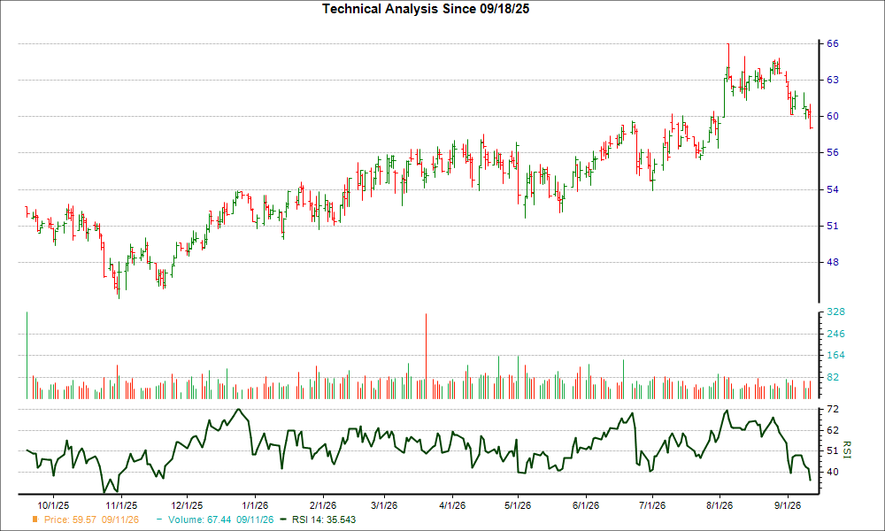Click the 7/1/26 date label
Viewport: 885px width, 531px height.
pos(652,505)
